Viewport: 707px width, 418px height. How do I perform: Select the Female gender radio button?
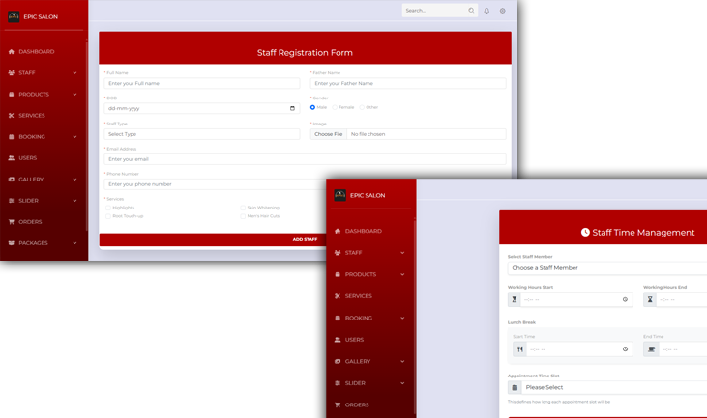[335, 107]
